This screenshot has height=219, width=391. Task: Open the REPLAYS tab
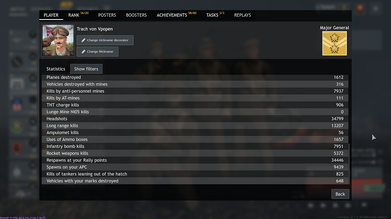click(242, 15)
